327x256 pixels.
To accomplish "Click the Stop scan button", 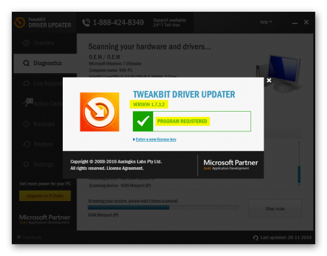I will pyautogui.click(x=275, y=208).
